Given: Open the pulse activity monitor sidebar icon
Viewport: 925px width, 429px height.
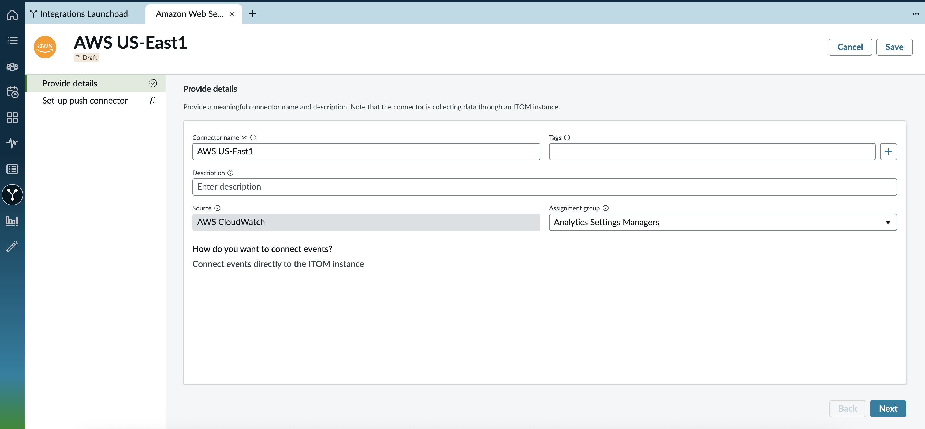Looking at the screenshot, I should click(x=12, y=143).
